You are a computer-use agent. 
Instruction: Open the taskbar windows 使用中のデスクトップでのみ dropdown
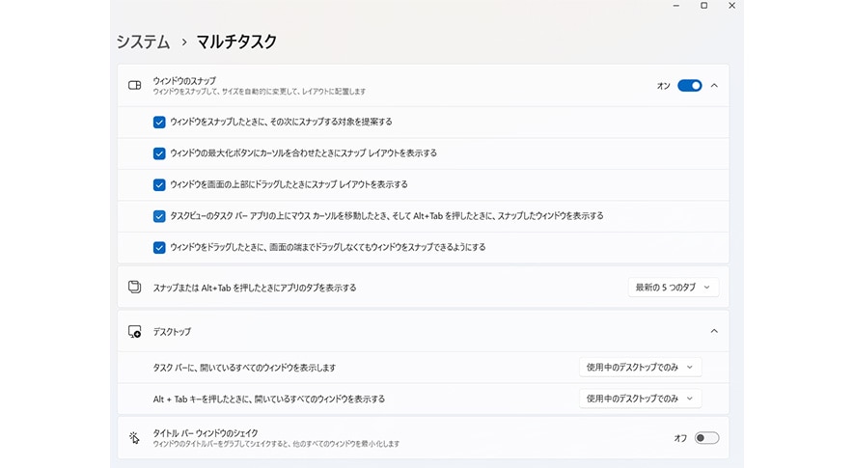pyautogui.click(x=640, y=368)
